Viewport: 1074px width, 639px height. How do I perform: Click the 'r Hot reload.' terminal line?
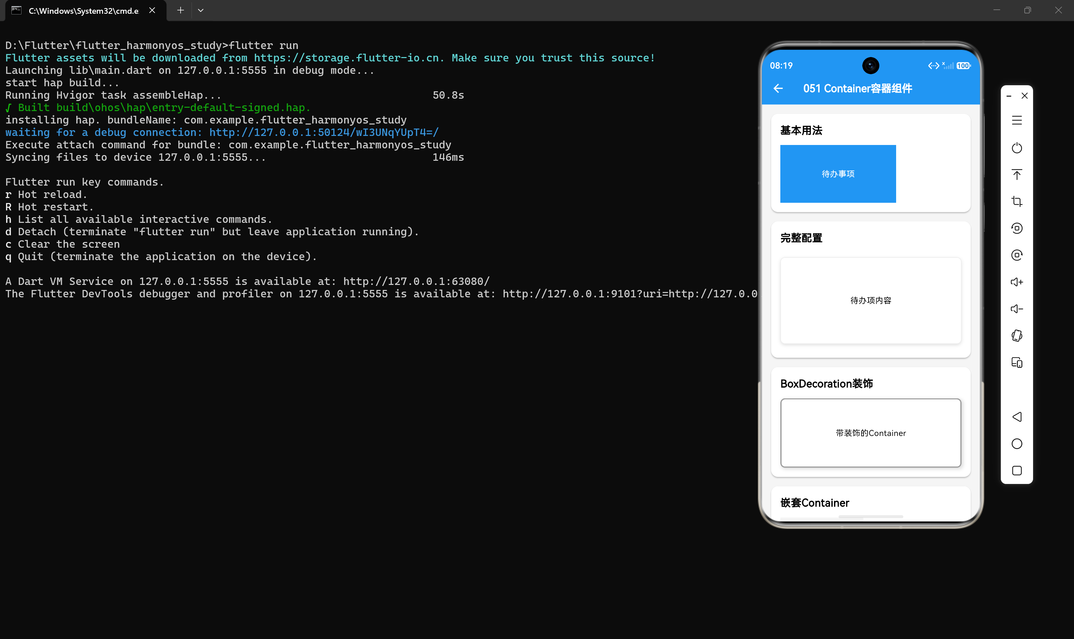(47, 194)
